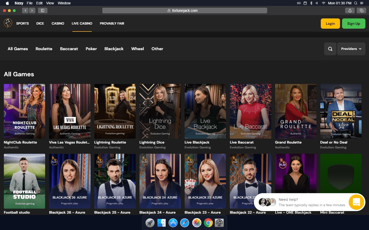Click the battery charging icon in menu bar
The image size is (369, 230).
[299, 3]
